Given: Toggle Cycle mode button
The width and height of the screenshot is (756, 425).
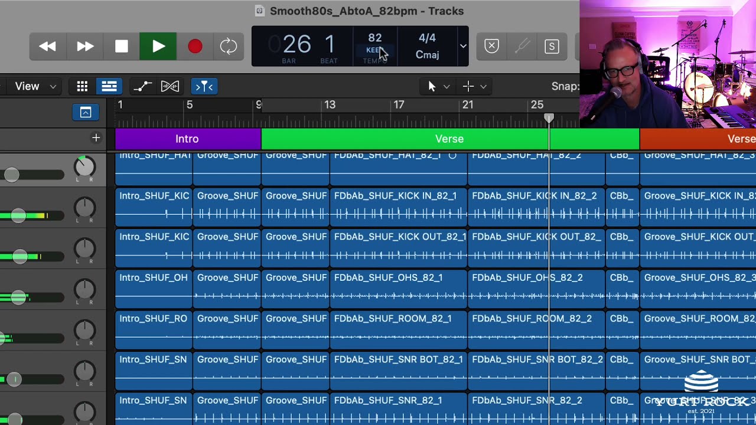Looking at the screenshot, I should tap(229, 47).
